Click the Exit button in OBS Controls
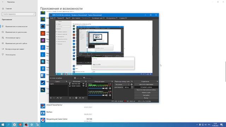226x127 pixels. coord(146,98)
